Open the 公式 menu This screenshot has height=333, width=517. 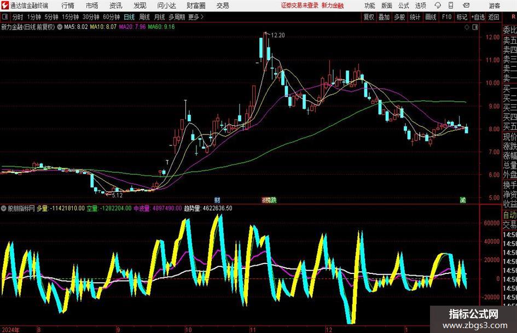click(403, 5)
